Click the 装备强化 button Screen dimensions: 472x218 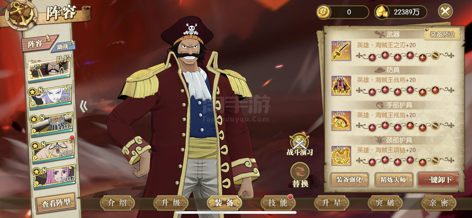coord(349,180)
